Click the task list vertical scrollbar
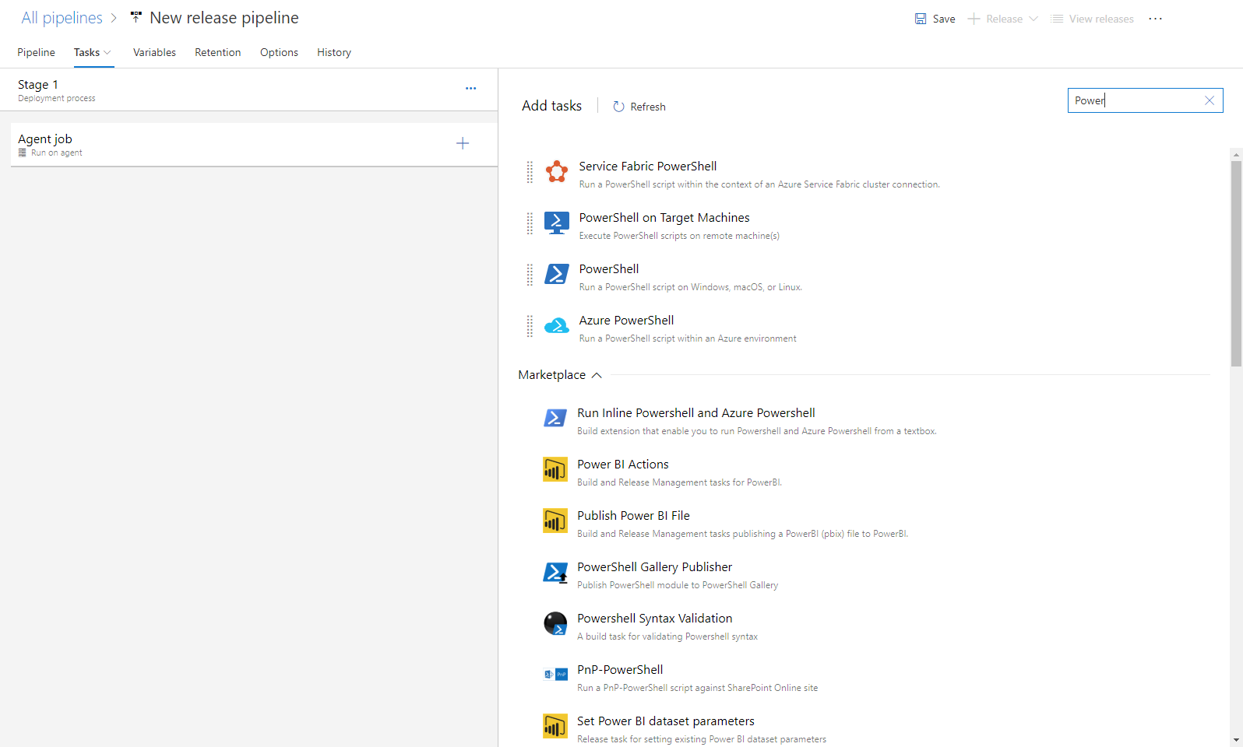This screenshot has width=1243, height=747. tap(1236, 264)
